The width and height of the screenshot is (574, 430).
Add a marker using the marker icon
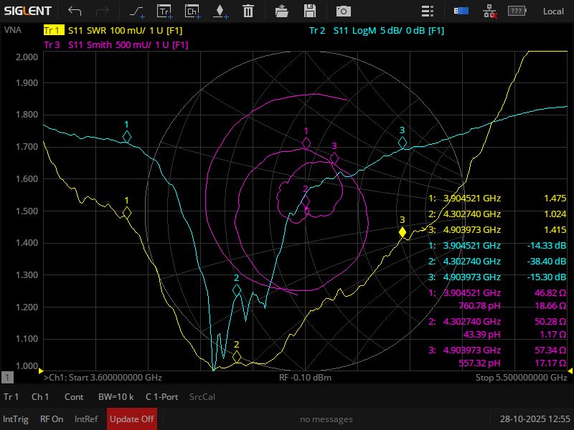(x=220, y=11)
